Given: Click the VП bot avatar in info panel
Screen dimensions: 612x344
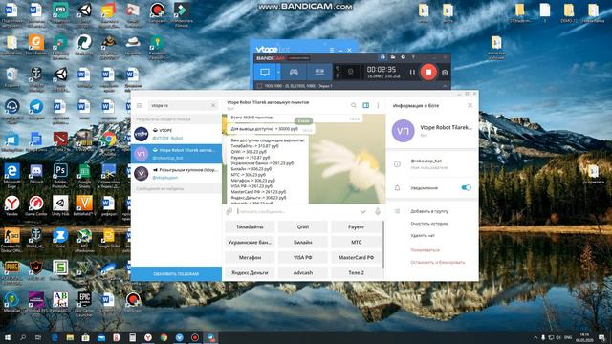Looking at the screenshot, I should coord(404,131).
